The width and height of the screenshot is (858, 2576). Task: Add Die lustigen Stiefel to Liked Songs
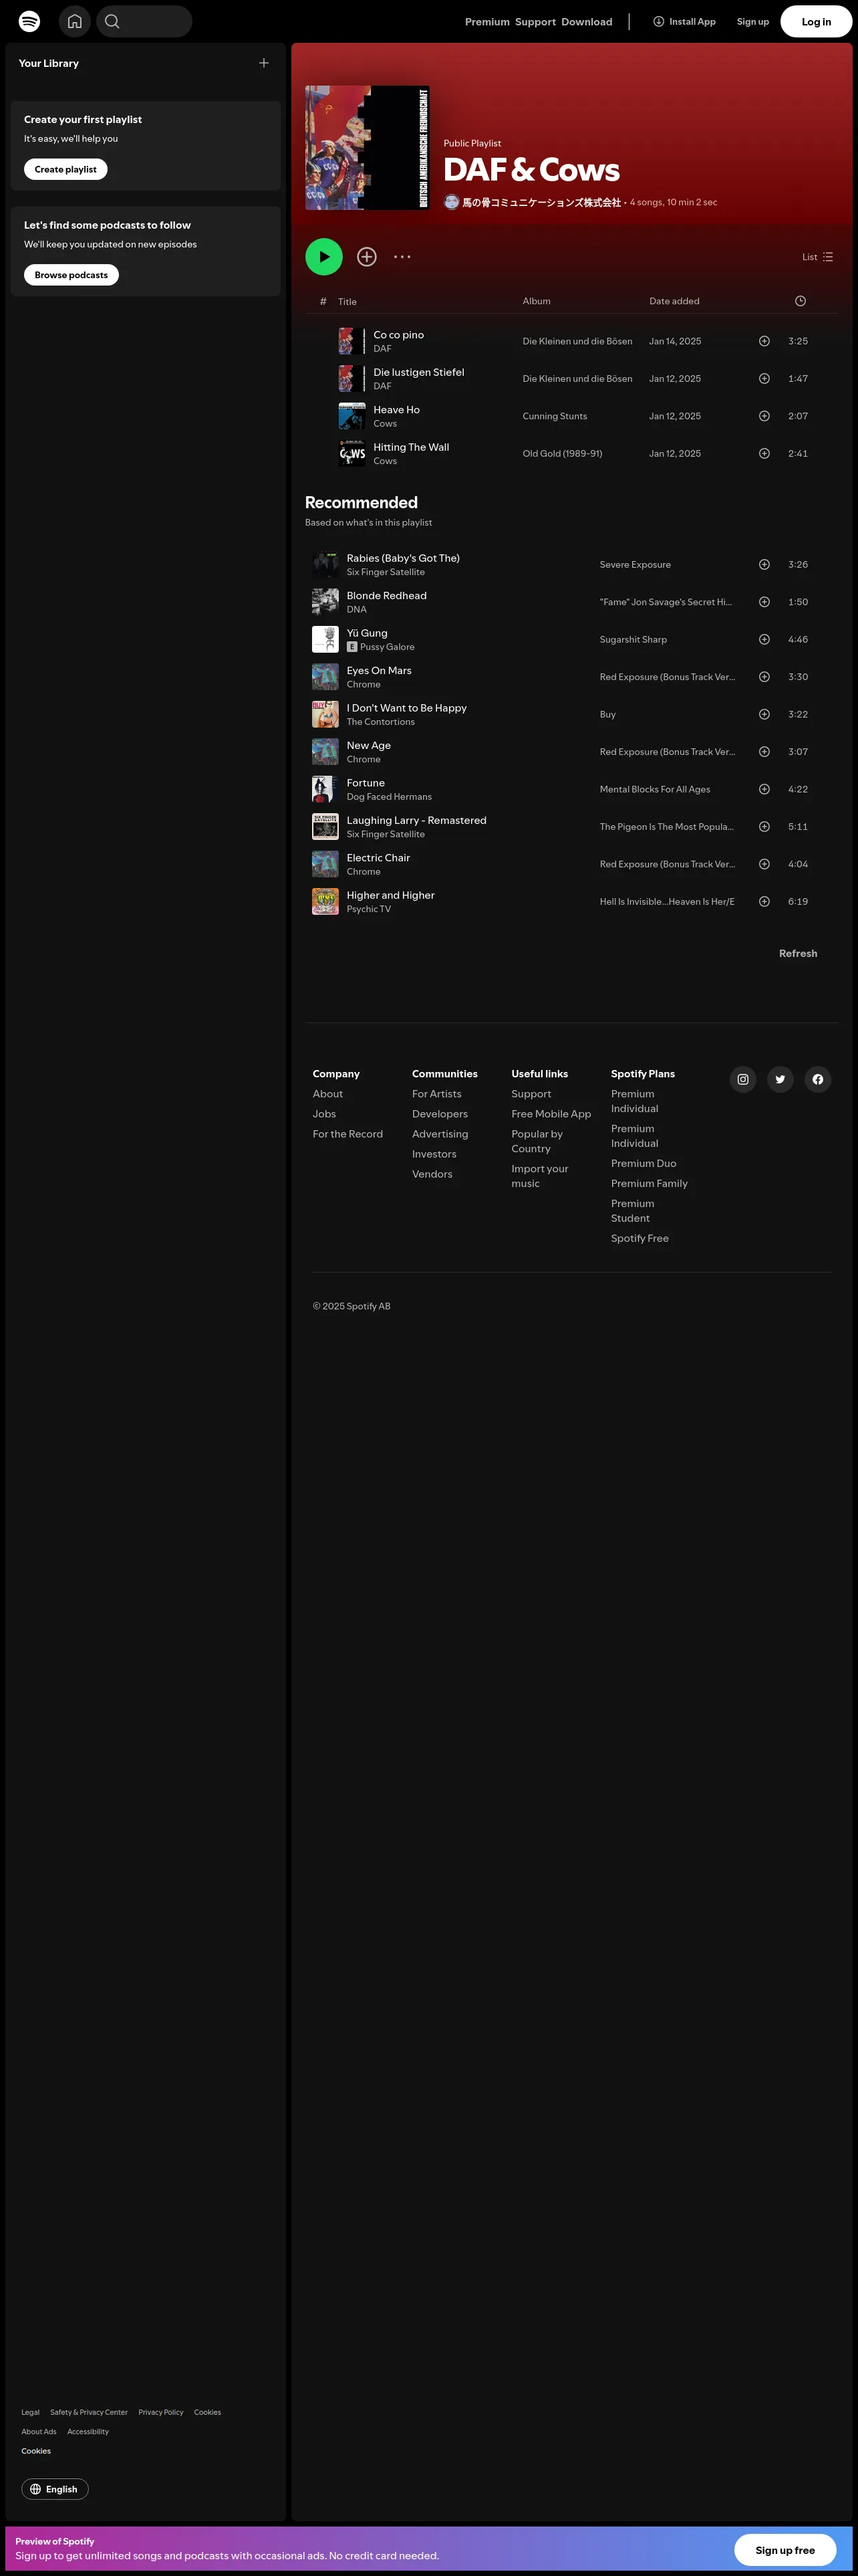pyautogui.click(x=764, y=379)
